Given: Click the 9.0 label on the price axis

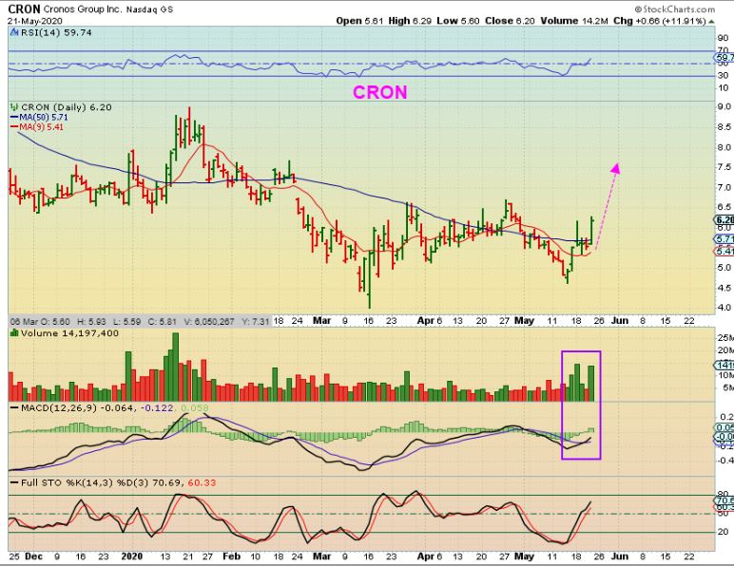Looking at the screenshot, I should coord(724,106).
